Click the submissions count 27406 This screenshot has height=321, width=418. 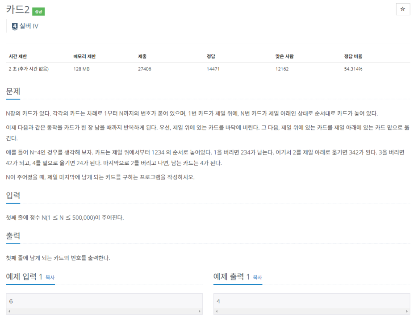[x=145, y=69]
